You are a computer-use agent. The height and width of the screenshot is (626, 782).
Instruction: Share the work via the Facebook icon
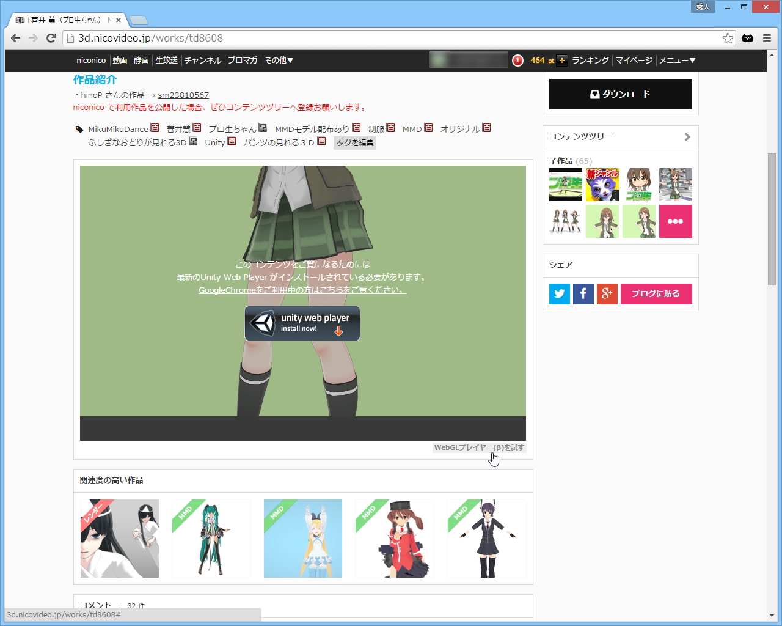click(583, 293)
